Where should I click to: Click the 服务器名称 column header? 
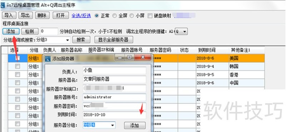[71, 50]
